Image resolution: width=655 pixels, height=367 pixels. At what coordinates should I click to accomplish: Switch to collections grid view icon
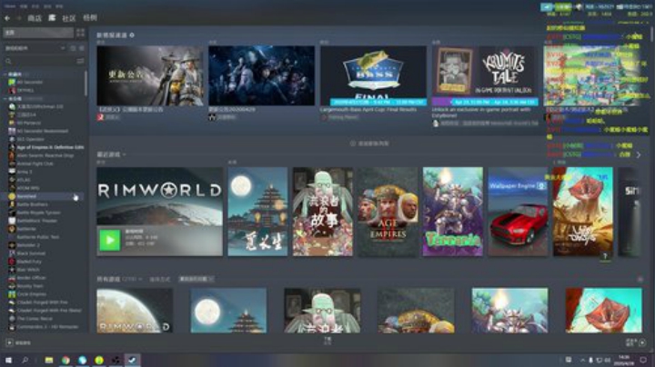(80, 32)
